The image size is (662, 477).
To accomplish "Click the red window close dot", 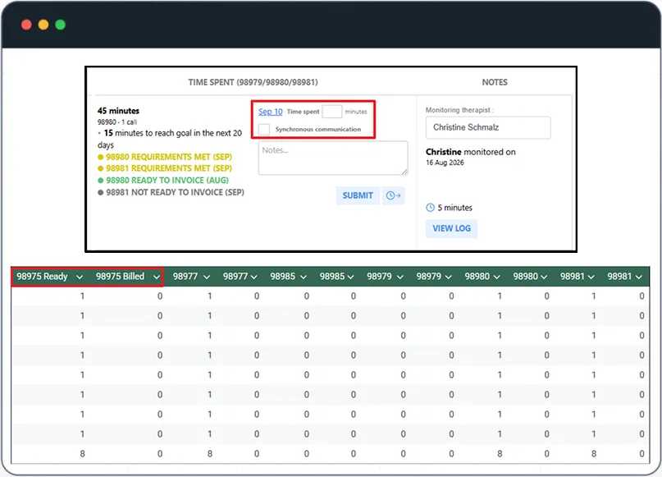I will tap(26, 25).
